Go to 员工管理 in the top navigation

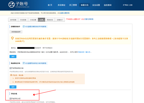point(73,5)
